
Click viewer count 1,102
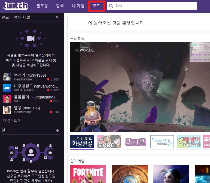(55, 90)
